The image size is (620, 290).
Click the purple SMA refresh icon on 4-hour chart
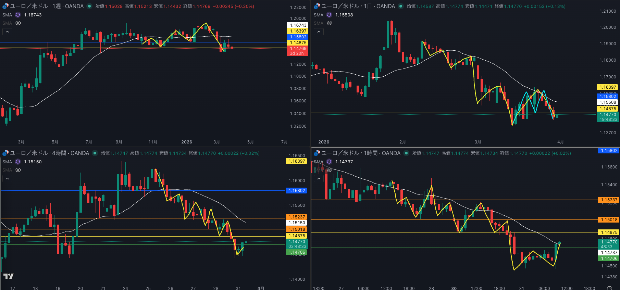click(18, 162)
